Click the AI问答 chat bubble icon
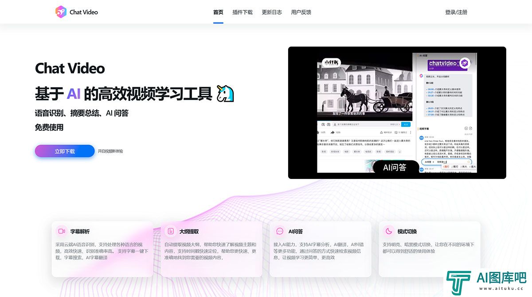 [280, 231]
